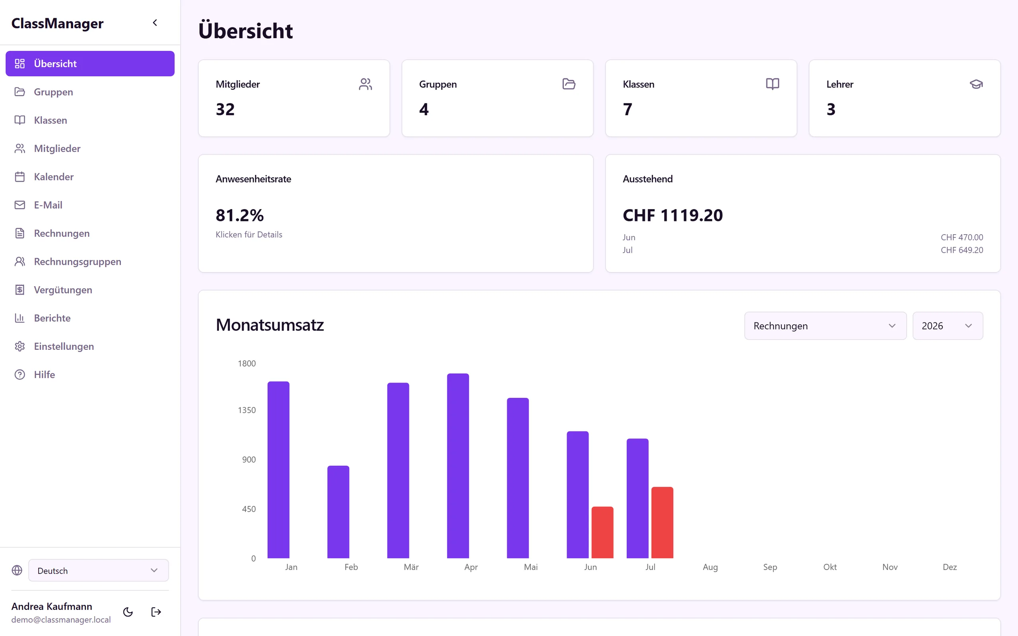
Task: Click the purple Feb revenue bar
Action: pyautogui.click(x=338, y=512)
